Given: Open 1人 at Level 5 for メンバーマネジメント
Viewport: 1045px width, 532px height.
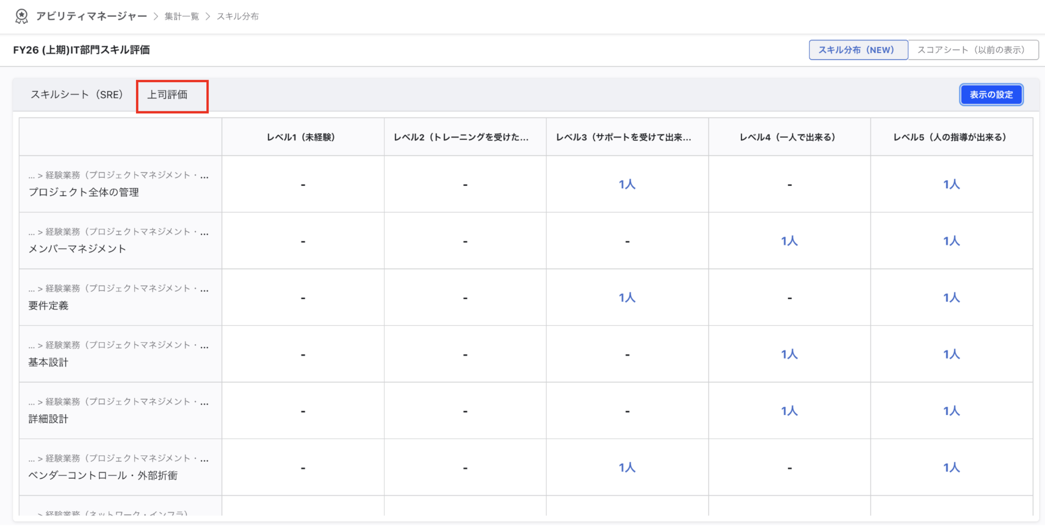Looking at the screenshot, I should (952, 241).
